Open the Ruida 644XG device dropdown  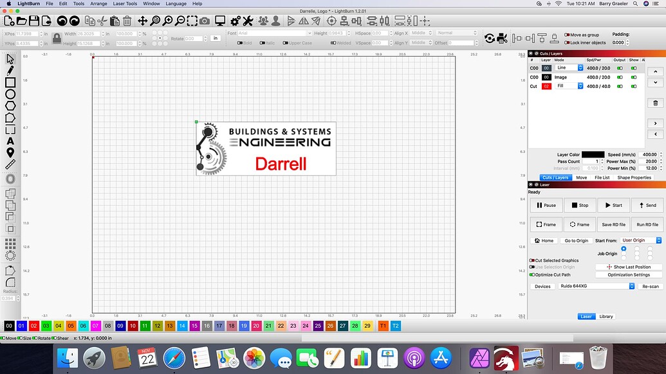(597, 286)
